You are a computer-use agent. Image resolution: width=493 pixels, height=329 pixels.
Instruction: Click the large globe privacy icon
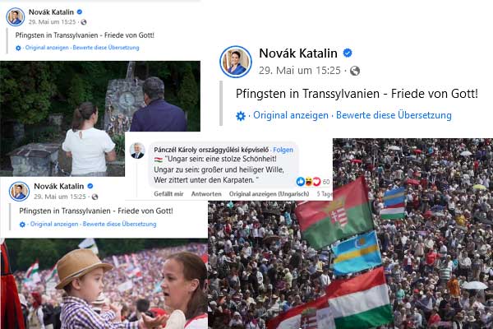point(355,71)
